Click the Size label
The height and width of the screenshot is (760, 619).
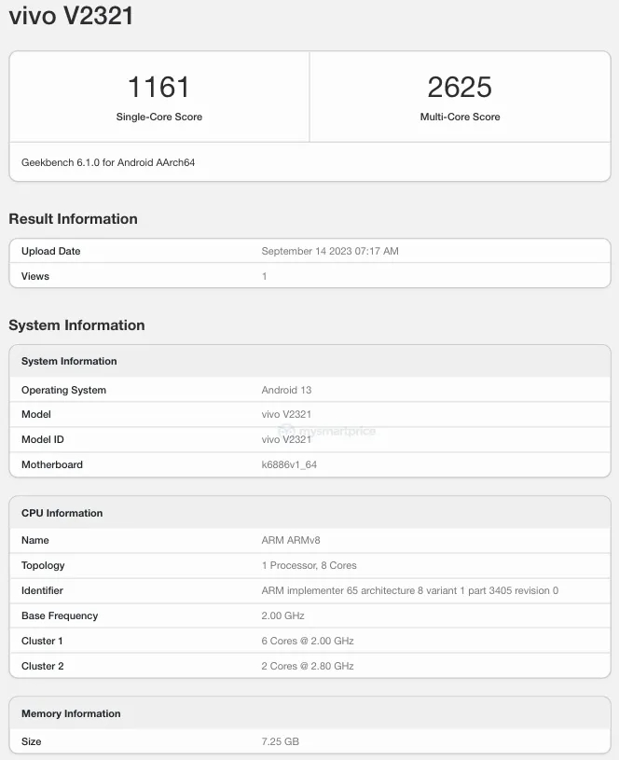(31, 742)
